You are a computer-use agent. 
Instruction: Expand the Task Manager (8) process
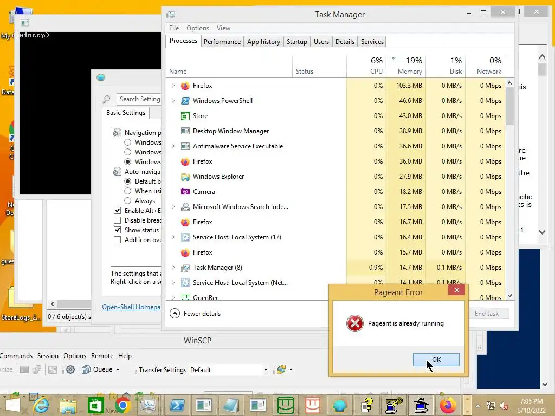coord(173,268)
